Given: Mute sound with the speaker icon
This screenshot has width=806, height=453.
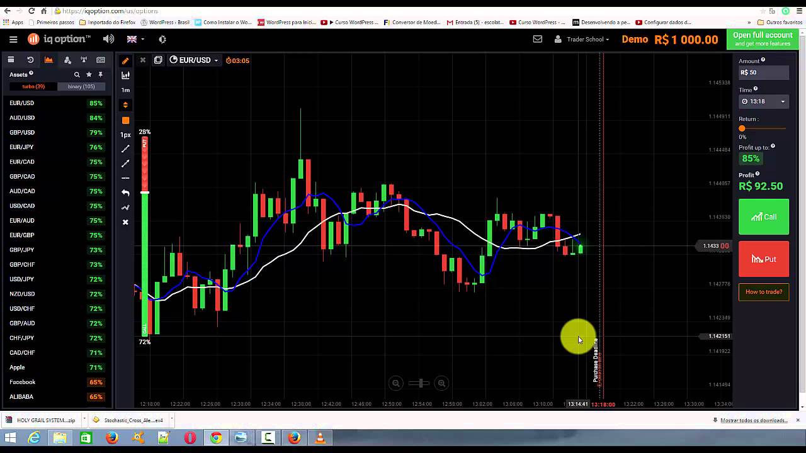Looking at the screenshot, I should 108,39.
